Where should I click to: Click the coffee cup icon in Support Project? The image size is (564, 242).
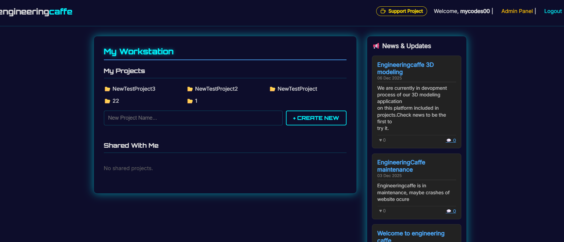coord(383,11)
